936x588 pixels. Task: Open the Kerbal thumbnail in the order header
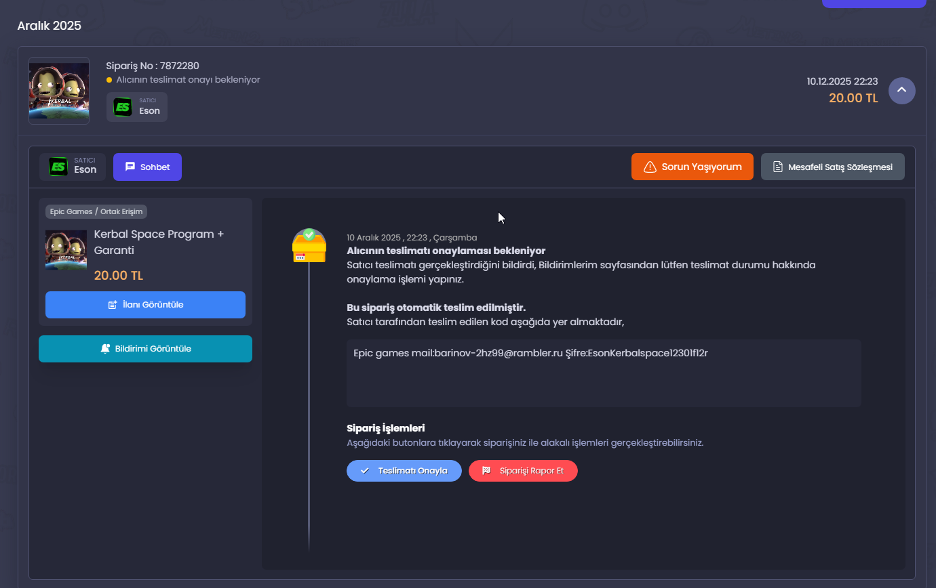coord(59,91)
